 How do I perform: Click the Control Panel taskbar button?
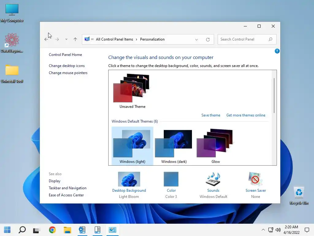112,230
